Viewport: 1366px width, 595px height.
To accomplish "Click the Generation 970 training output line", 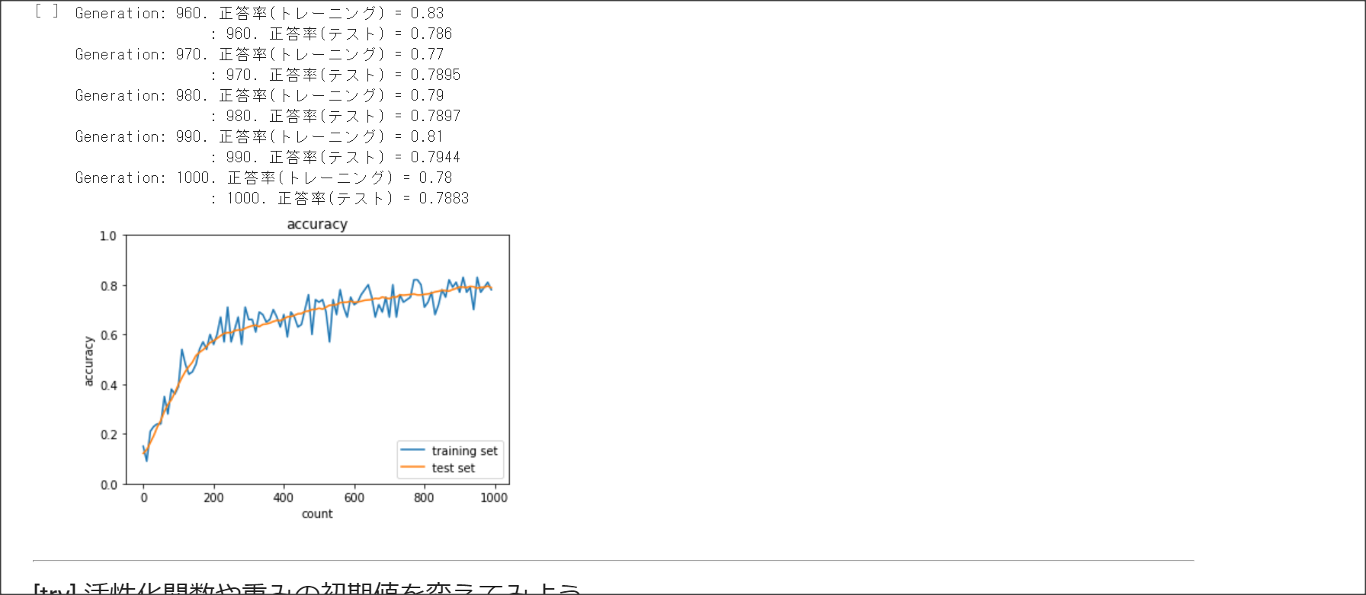I will [x=259, y=54].
